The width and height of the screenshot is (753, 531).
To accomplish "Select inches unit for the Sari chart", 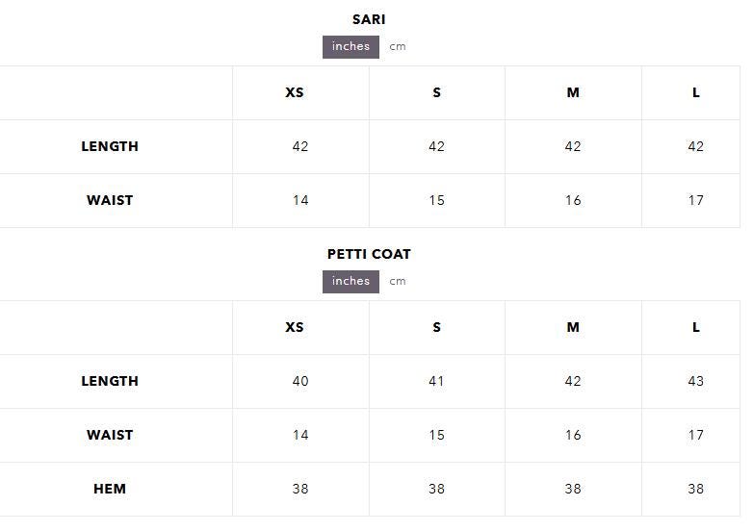I will tap(351, 46).
